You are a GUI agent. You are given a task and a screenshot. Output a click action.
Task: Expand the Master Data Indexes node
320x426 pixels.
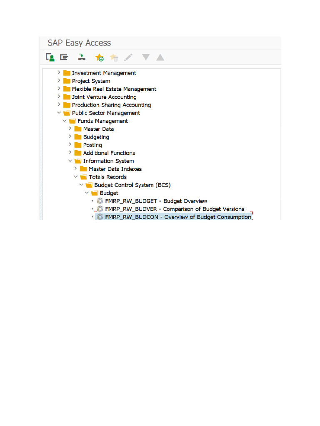[x=76, y=169]
